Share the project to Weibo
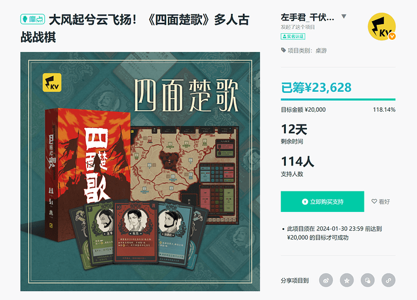 (326, 280)
